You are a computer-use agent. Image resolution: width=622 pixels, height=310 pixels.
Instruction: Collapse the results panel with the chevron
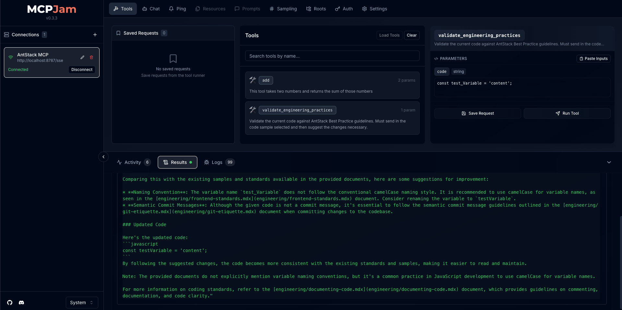pyautogui.click(x=609, y=162)
